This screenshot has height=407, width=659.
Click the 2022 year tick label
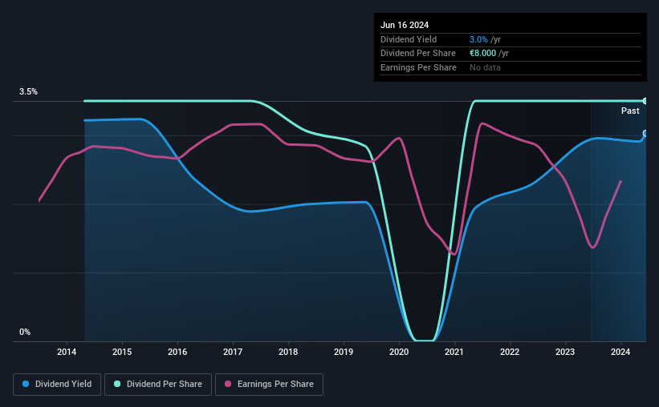[510, 352]
